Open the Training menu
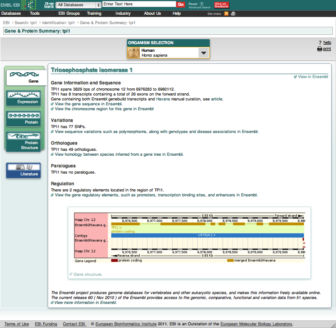Image resolution: width=336 pixels, height=328 pixels. pos(94,13)
